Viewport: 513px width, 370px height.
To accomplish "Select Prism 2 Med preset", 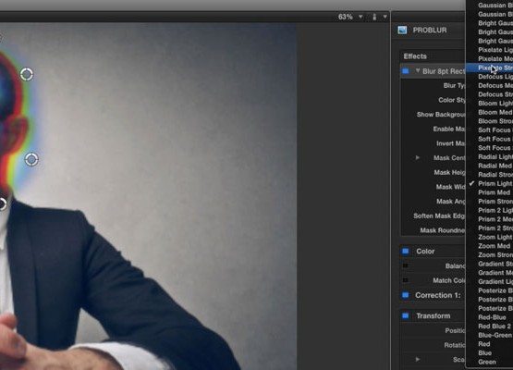I will (495, 219).
